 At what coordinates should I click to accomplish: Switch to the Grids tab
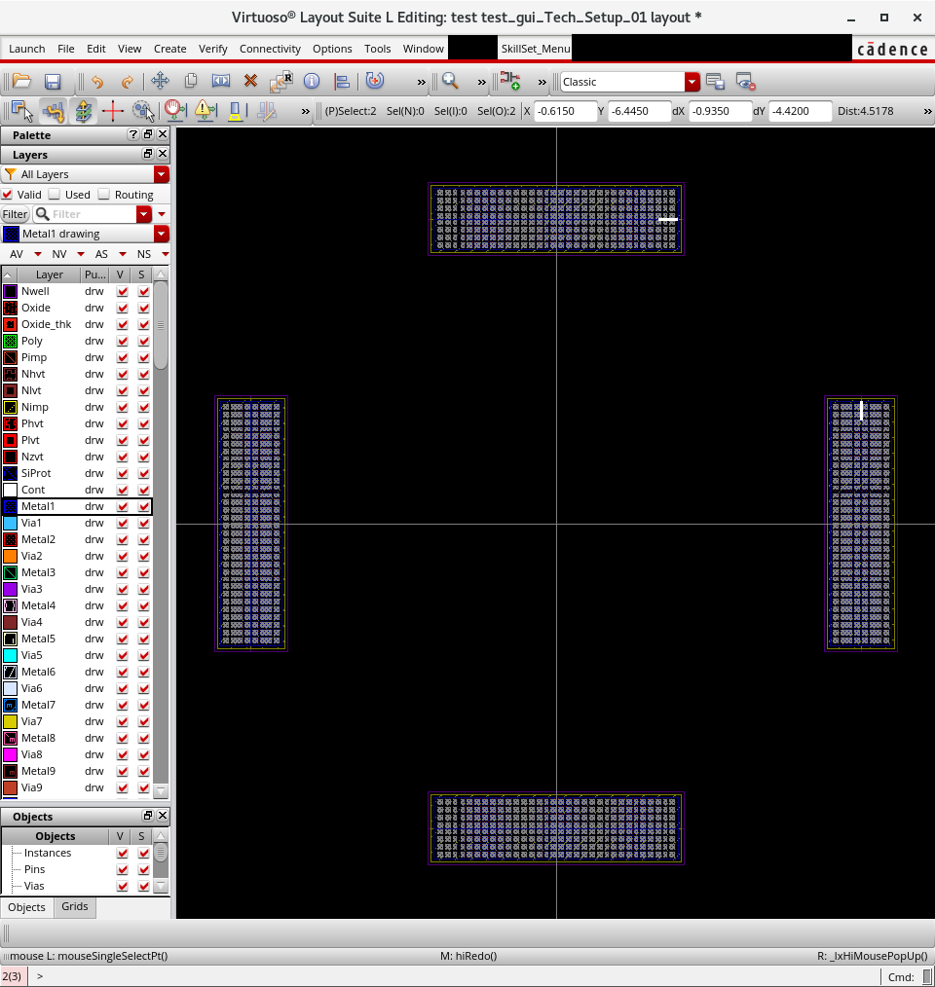pyautogui.click(x=75, y=906)
